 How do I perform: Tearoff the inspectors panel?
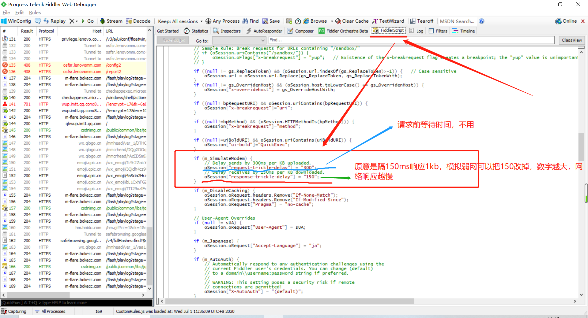pos(422,21)
